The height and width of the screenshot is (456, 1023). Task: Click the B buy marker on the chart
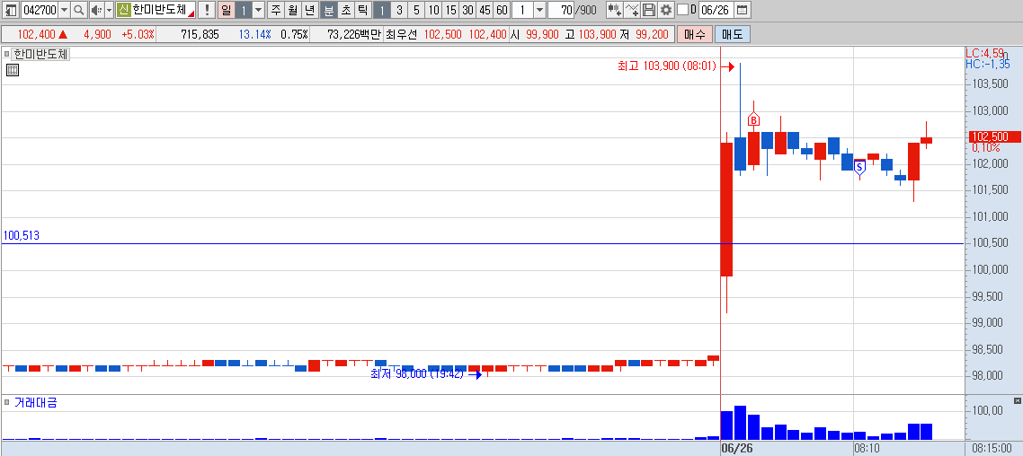click(x=753, y=120)
